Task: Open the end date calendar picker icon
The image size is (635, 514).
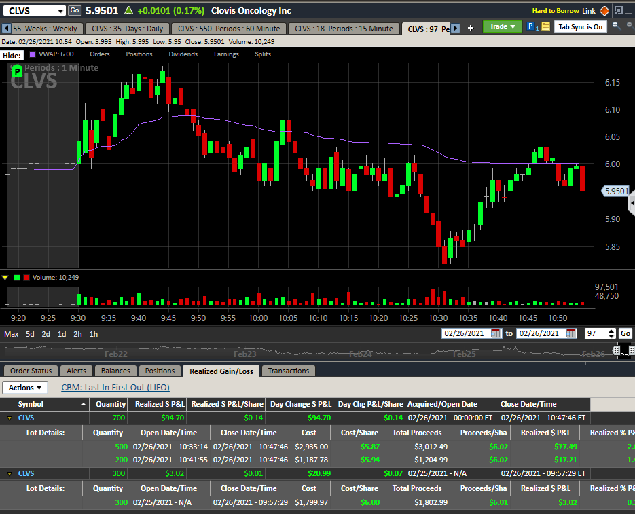Action: [x=572, y=333]
